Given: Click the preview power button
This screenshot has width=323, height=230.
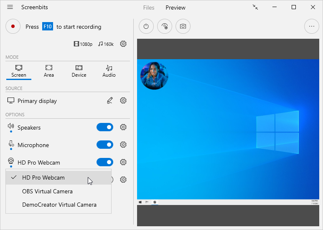Looking at the screenshot, I should [146, 26].
